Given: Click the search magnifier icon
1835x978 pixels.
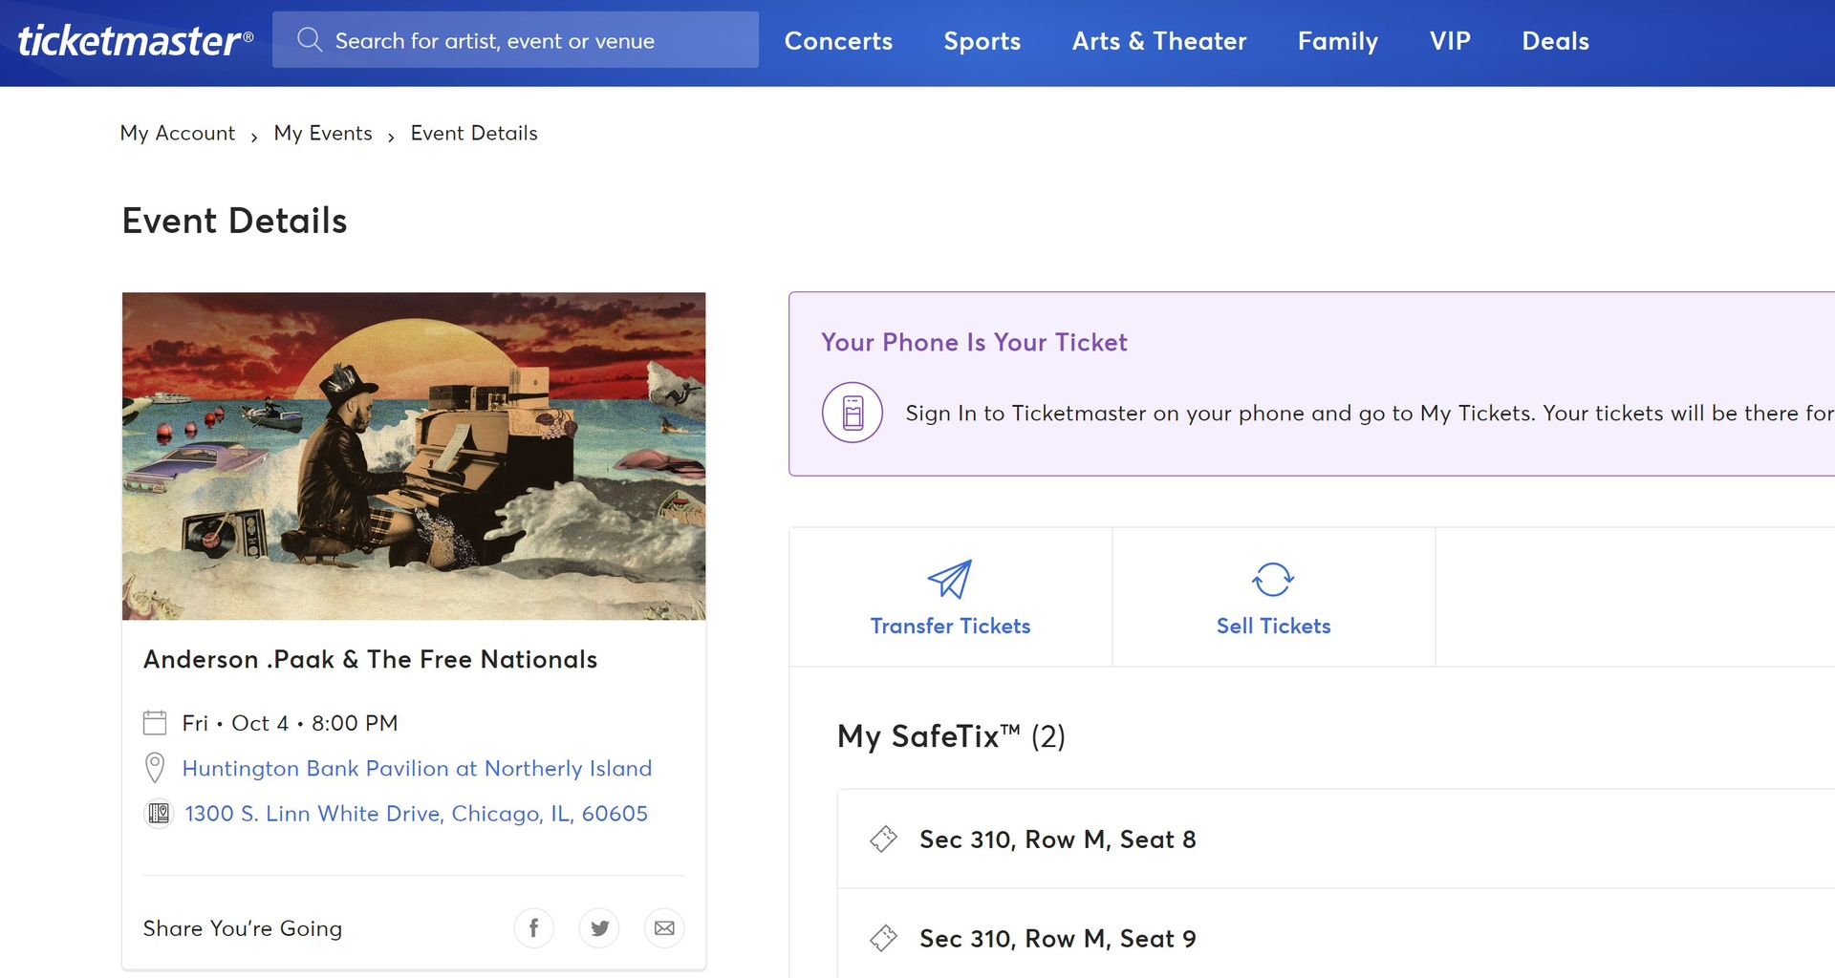Looking at the screenshot, I should 309,40.
